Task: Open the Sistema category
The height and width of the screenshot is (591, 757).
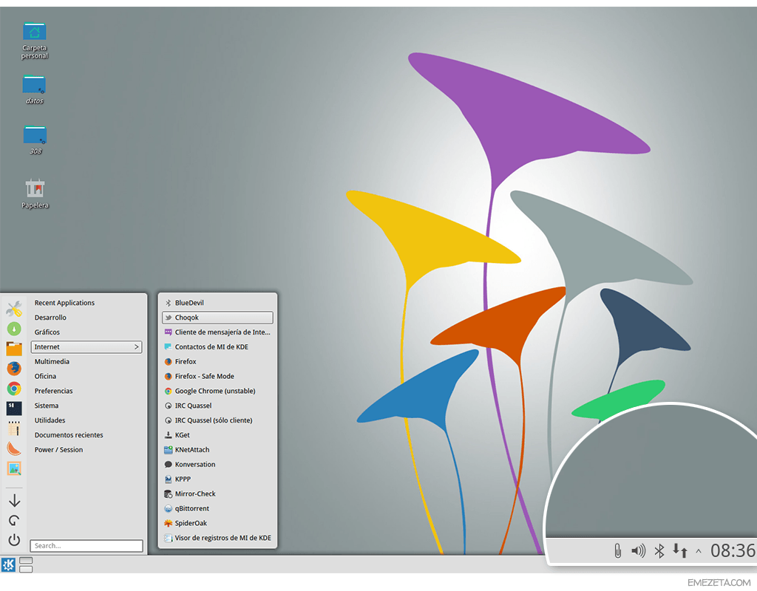Action: (x=86, y=406)
